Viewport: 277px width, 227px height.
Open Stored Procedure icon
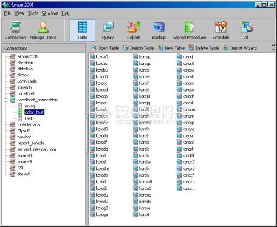point(190,30)
